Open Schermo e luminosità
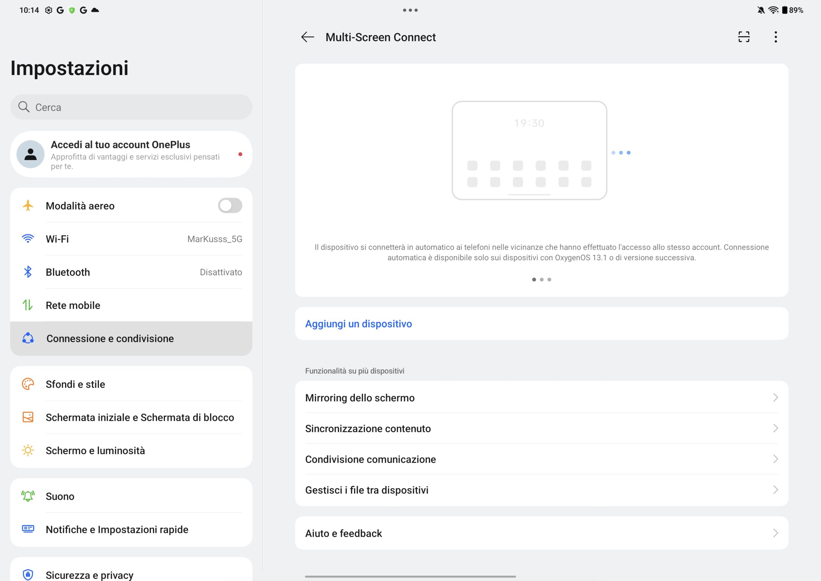 coord(131,450)
